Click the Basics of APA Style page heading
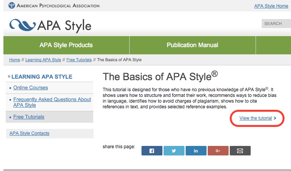The image size is (291, 171). (160, 76)
